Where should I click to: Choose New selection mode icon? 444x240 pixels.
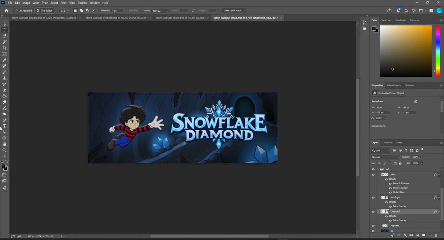tap(75, 10)
